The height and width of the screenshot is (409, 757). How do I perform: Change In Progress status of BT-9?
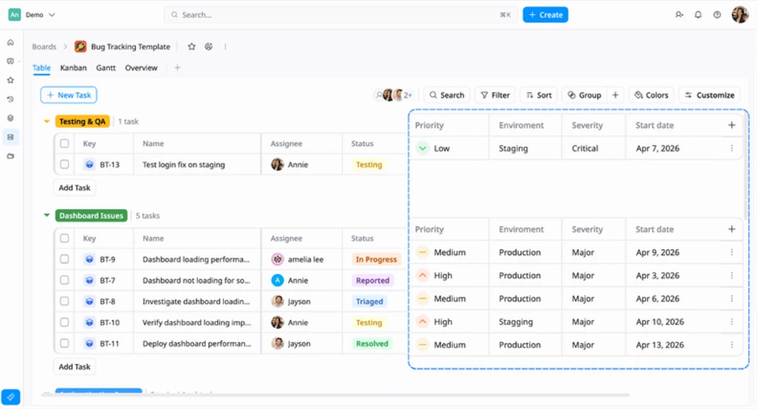pos(376,259)
